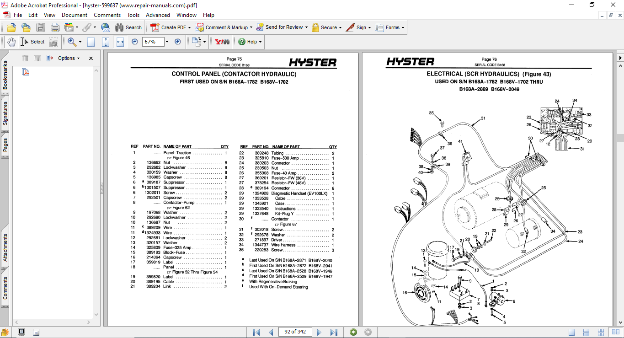Click the Print icon in toolbar
The image size is (624, 338).
coord(55,27)
